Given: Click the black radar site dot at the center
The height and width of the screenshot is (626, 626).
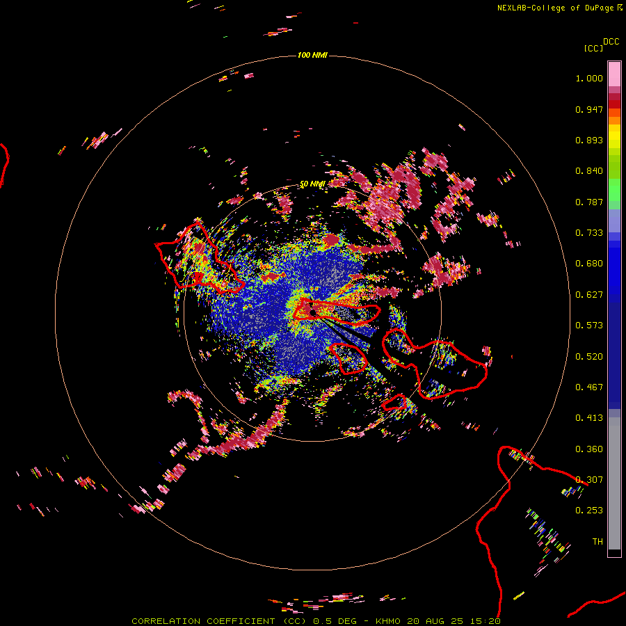Looking at the screenshot, I should pyautogui.click(x=313, y=312).
